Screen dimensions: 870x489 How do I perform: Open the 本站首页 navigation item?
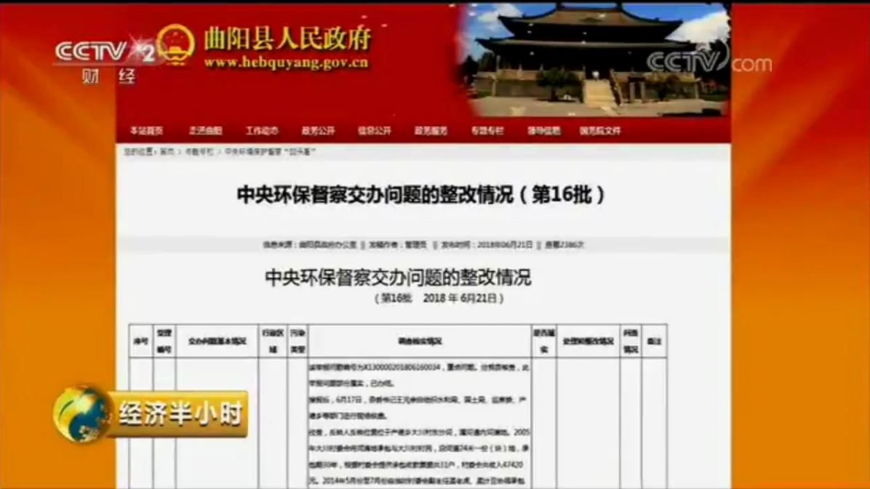pyautogui.click(x=147, y=132)
